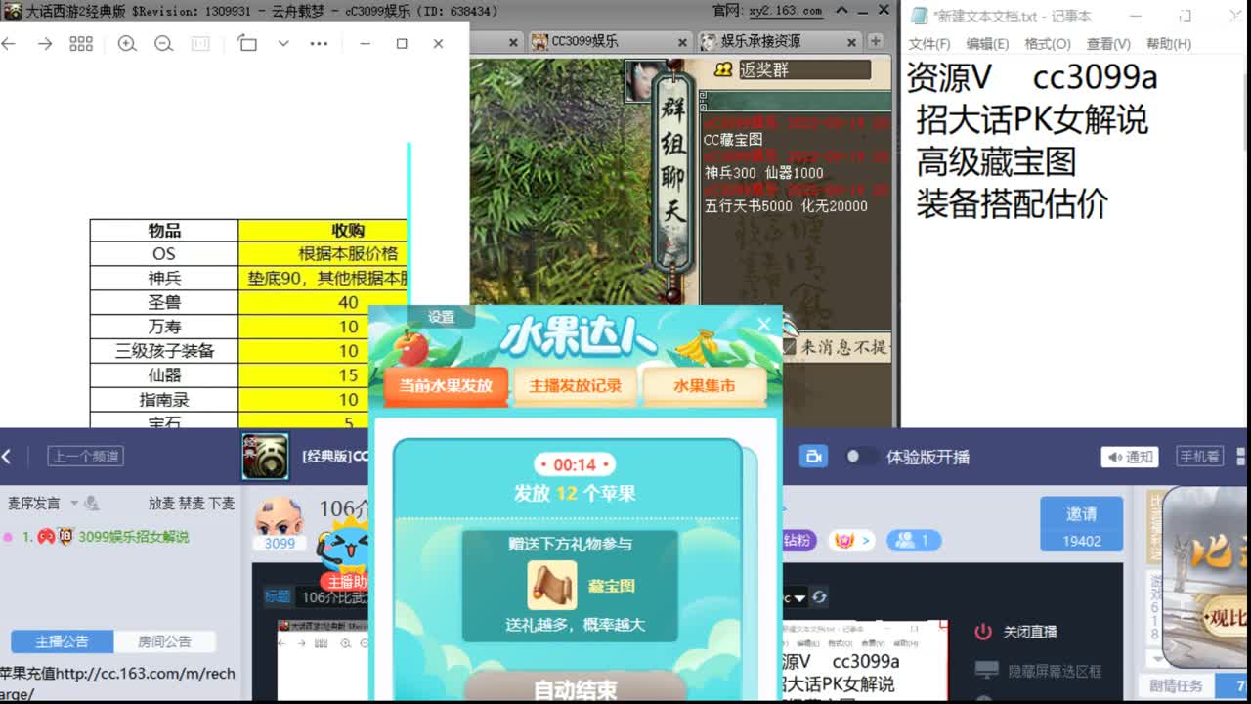Close the 娱乐承接资源 tab
The width and height of the screenshot is (1251, 704).
852,42
